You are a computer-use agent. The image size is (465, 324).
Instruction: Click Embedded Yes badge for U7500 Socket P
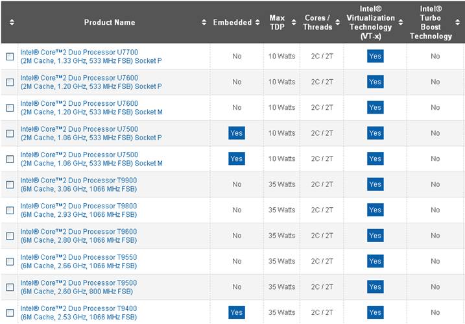click(x=237, y=133)
